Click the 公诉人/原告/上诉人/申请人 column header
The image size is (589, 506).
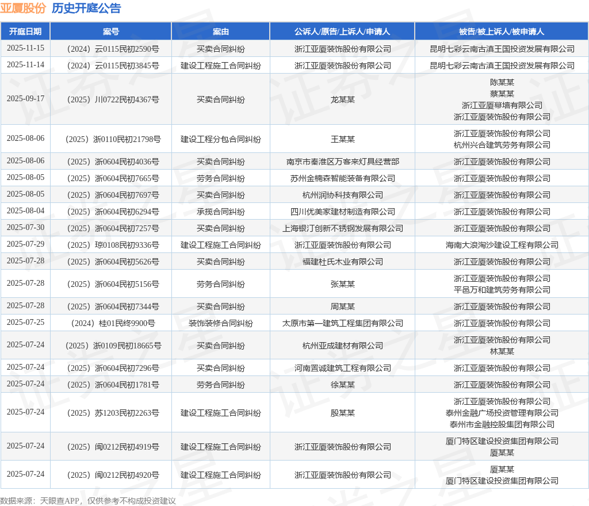point(342,32)
